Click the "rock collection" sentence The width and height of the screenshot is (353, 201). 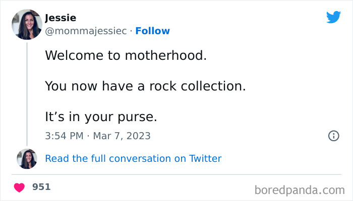(145, 86)
